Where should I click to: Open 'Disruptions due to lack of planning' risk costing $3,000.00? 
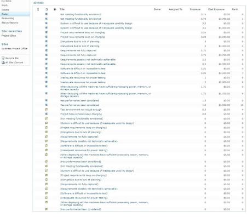(80, 46)
